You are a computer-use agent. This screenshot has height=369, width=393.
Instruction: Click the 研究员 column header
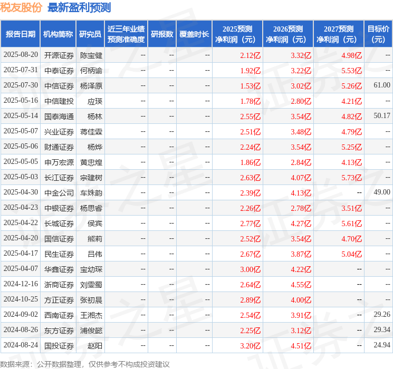tap(90, 34)
